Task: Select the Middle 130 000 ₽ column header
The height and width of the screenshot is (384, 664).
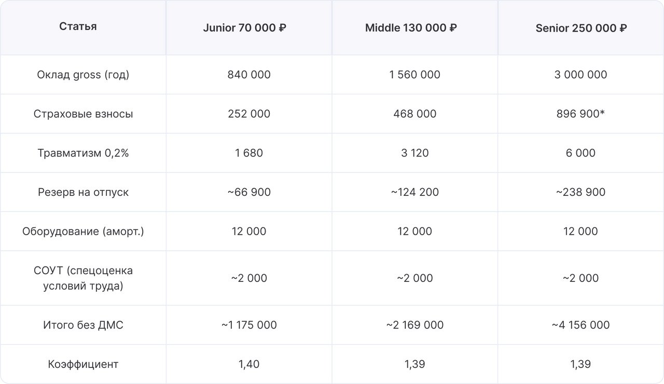Action: click(x=411, y=28)
